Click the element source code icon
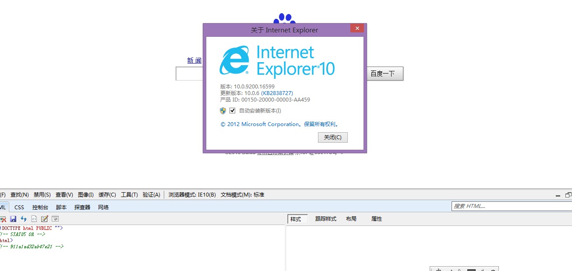 [34, 219]
